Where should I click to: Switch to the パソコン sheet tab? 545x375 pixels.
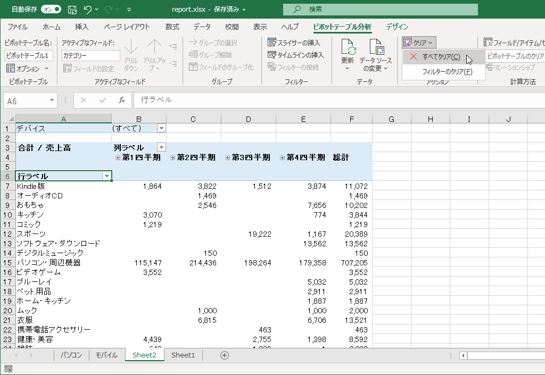[71, 355]
